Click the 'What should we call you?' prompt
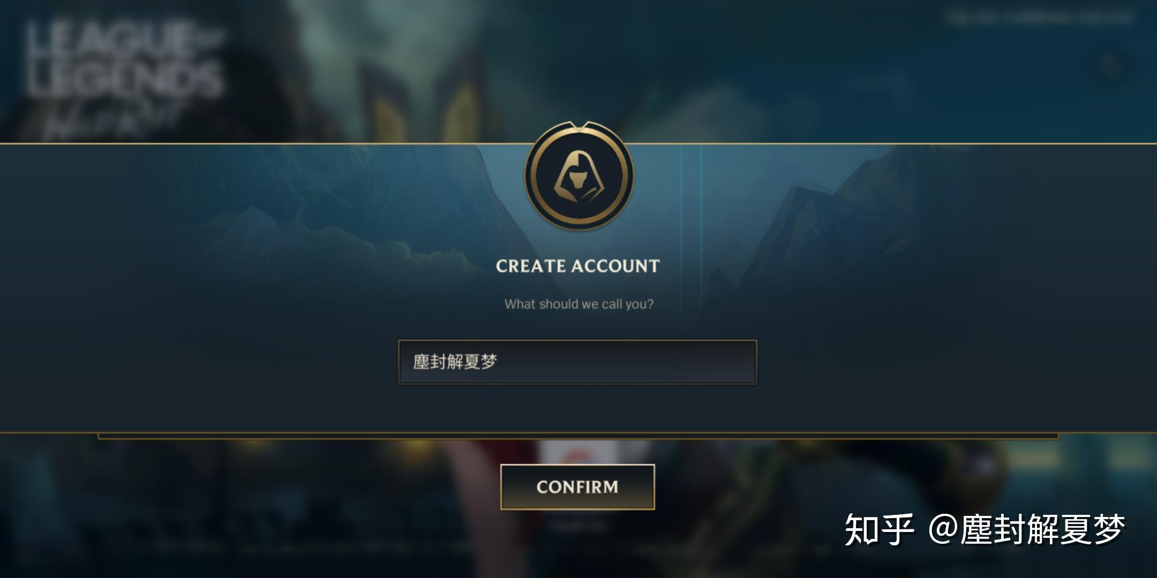The height and width of the screenshot is (578, 1157). [579, 304]
